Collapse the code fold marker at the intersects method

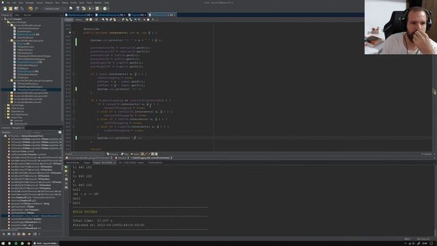[x=74, y=33]
